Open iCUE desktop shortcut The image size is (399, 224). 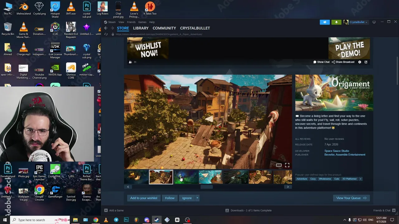[x=55, y=29]
